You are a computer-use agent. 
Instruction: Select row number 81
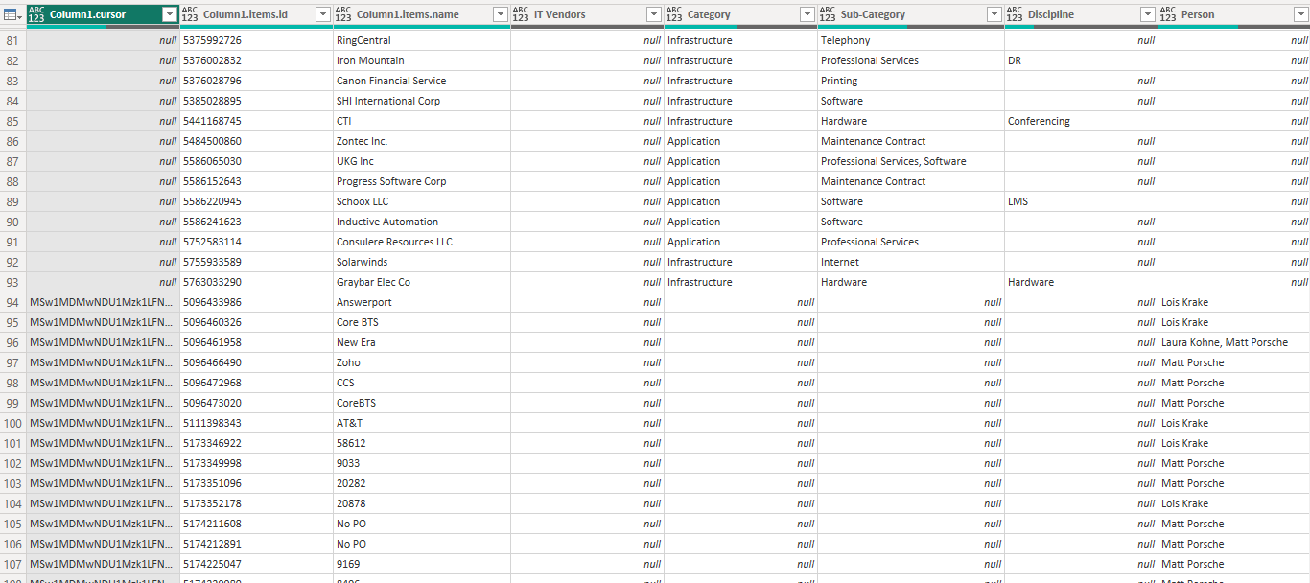tap(12, 40)
